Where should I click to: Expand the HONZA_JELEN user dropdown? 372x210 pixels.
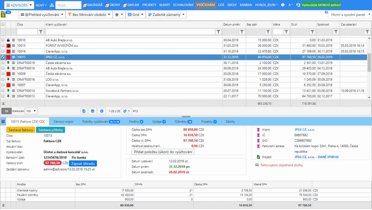(x=267, y=5)
